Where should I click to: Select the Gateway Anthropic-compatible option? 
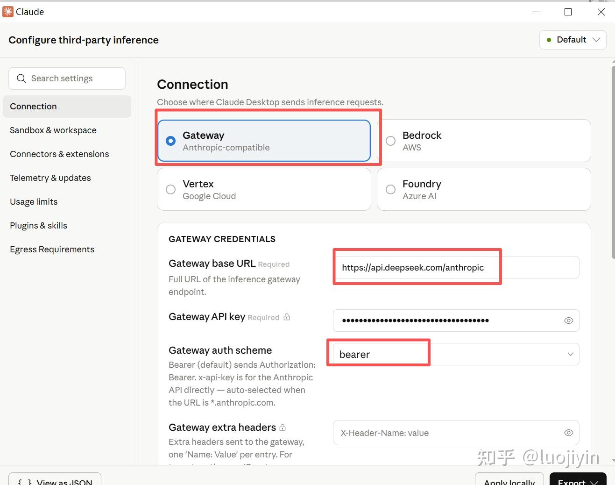[264, 141]
